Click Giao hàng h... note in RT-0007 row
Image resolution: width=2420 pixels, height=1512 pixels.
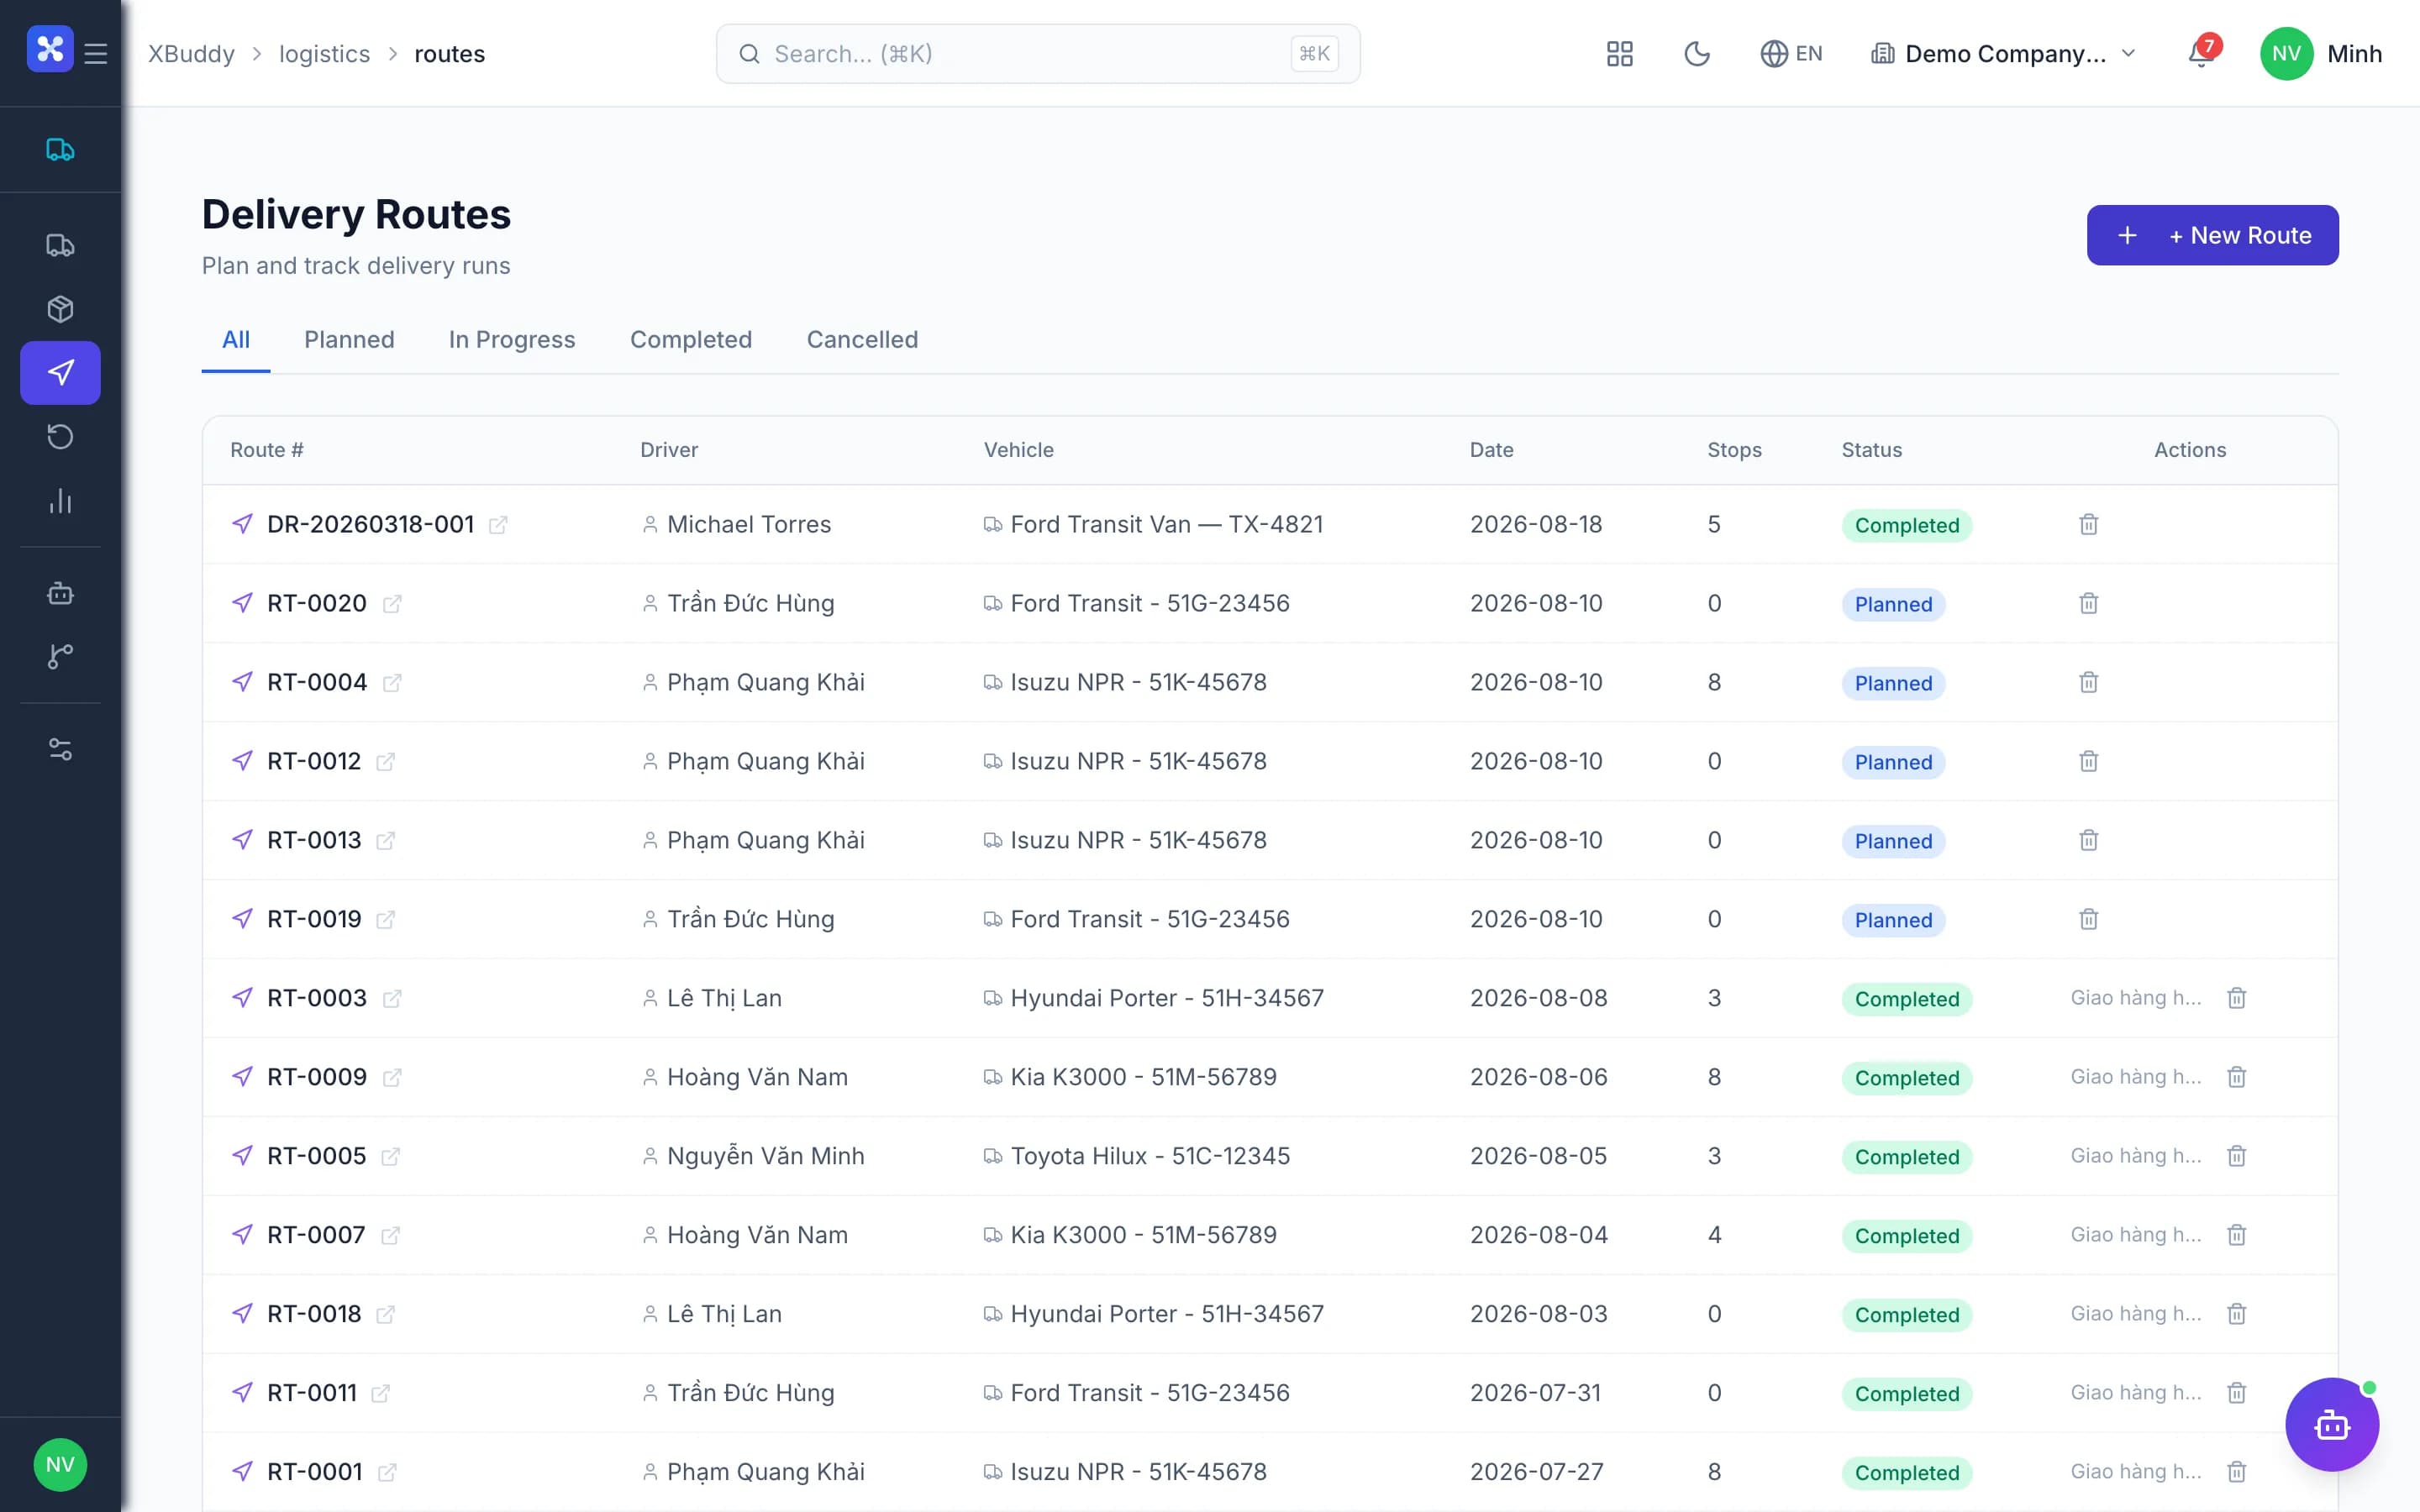[x=2136, y=1235]
